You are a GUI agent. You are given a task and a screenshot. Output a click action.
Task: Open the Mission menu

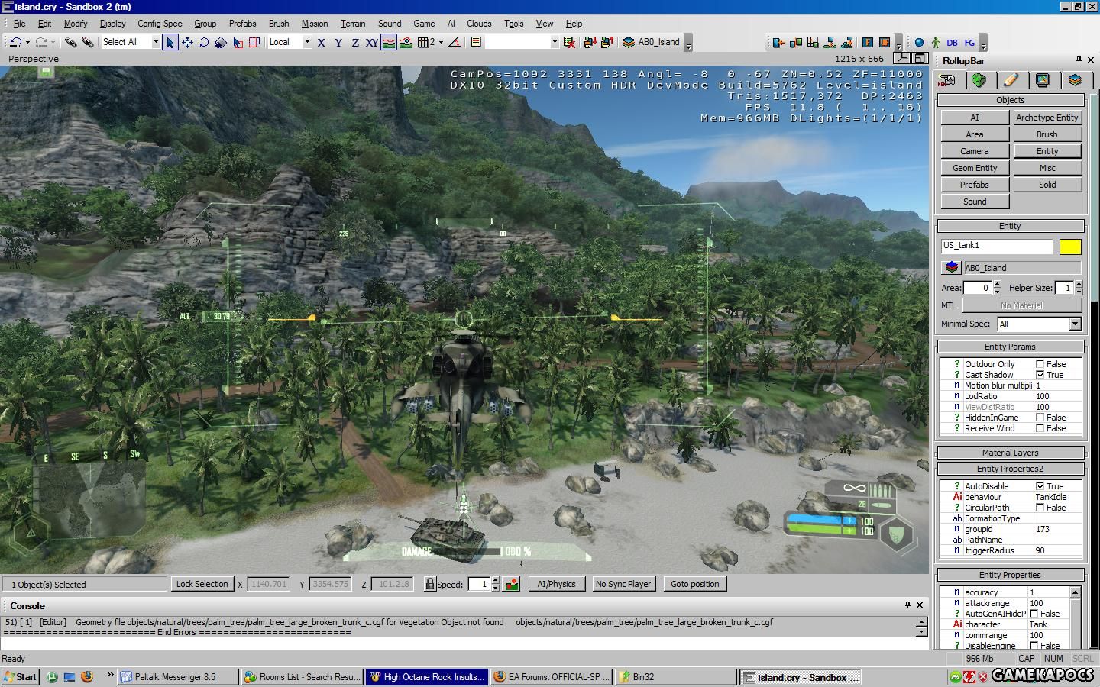click(x=314, y=24)
